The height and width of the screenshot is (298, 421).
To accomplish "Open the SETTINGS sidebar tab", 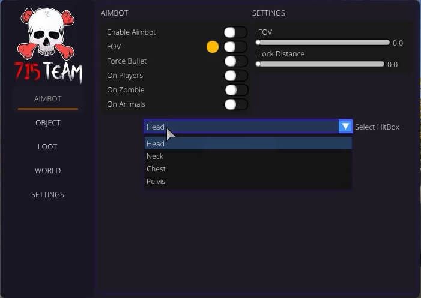I will pos(47,194).
